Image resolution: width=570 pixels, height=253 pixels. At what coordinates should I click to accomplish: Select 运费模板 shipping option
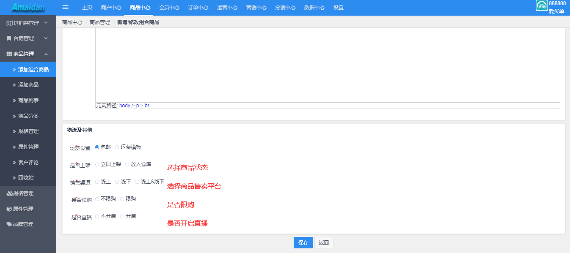(x=117, y=147)
